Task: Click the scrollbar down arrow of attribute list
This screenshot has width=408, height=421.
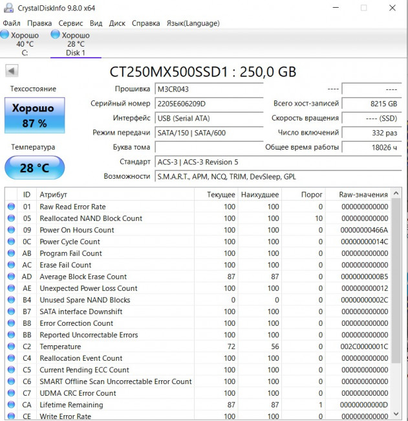Action: [x=396, y=414]
